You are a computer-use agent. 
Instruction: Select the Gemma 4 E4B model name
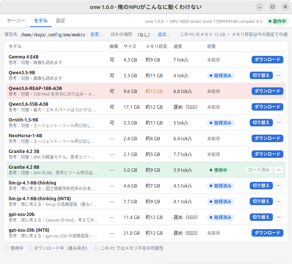pyautogui.click(x=24, y=57)
